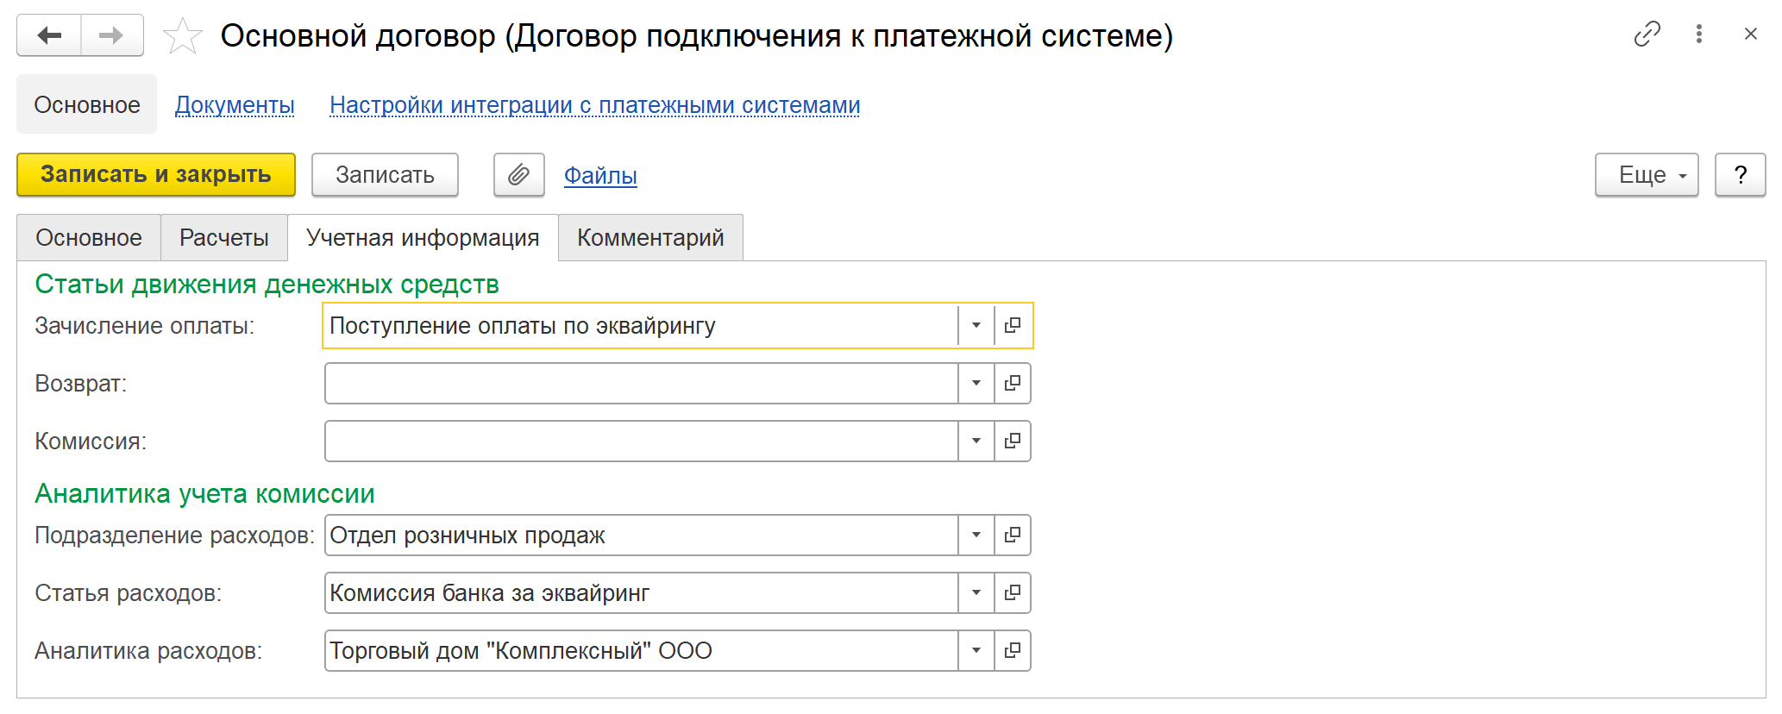Open the three-dot vertical menu
The image size is (1782, 714).
tap(1698, 34)
